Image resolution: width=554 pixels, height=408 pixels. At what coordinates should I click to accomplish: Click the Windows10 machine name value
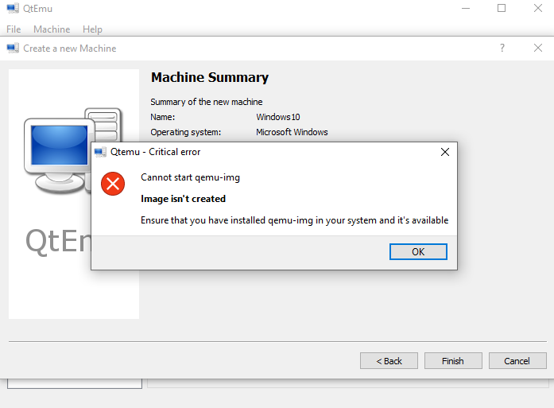click(278, 117)
